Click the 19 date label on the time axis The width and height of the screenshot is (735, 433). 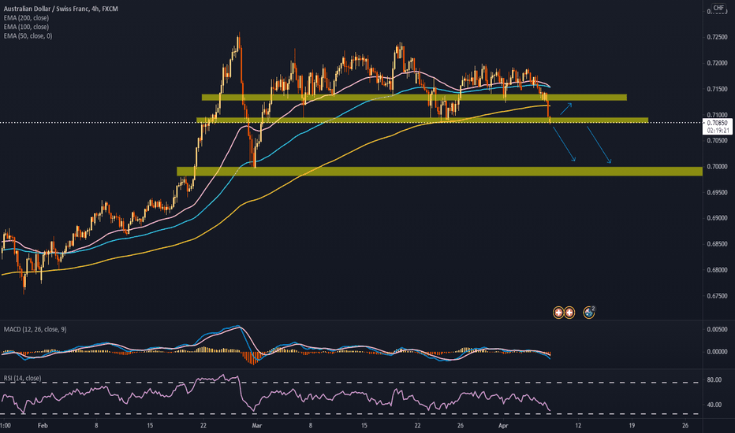(x=632, y=425)
